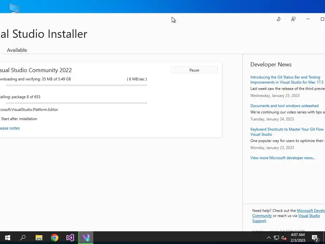Launch Google Chrome from taskbar
Image resolution: width=325 pixels, height=244 pixels.
click(55, 238)
